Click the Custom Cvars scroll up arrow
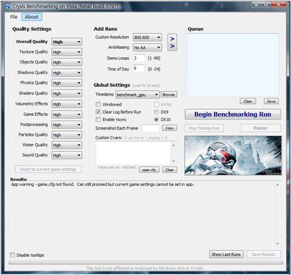The height and width of the screenshot is (275, 291). (x=174, y=145)
